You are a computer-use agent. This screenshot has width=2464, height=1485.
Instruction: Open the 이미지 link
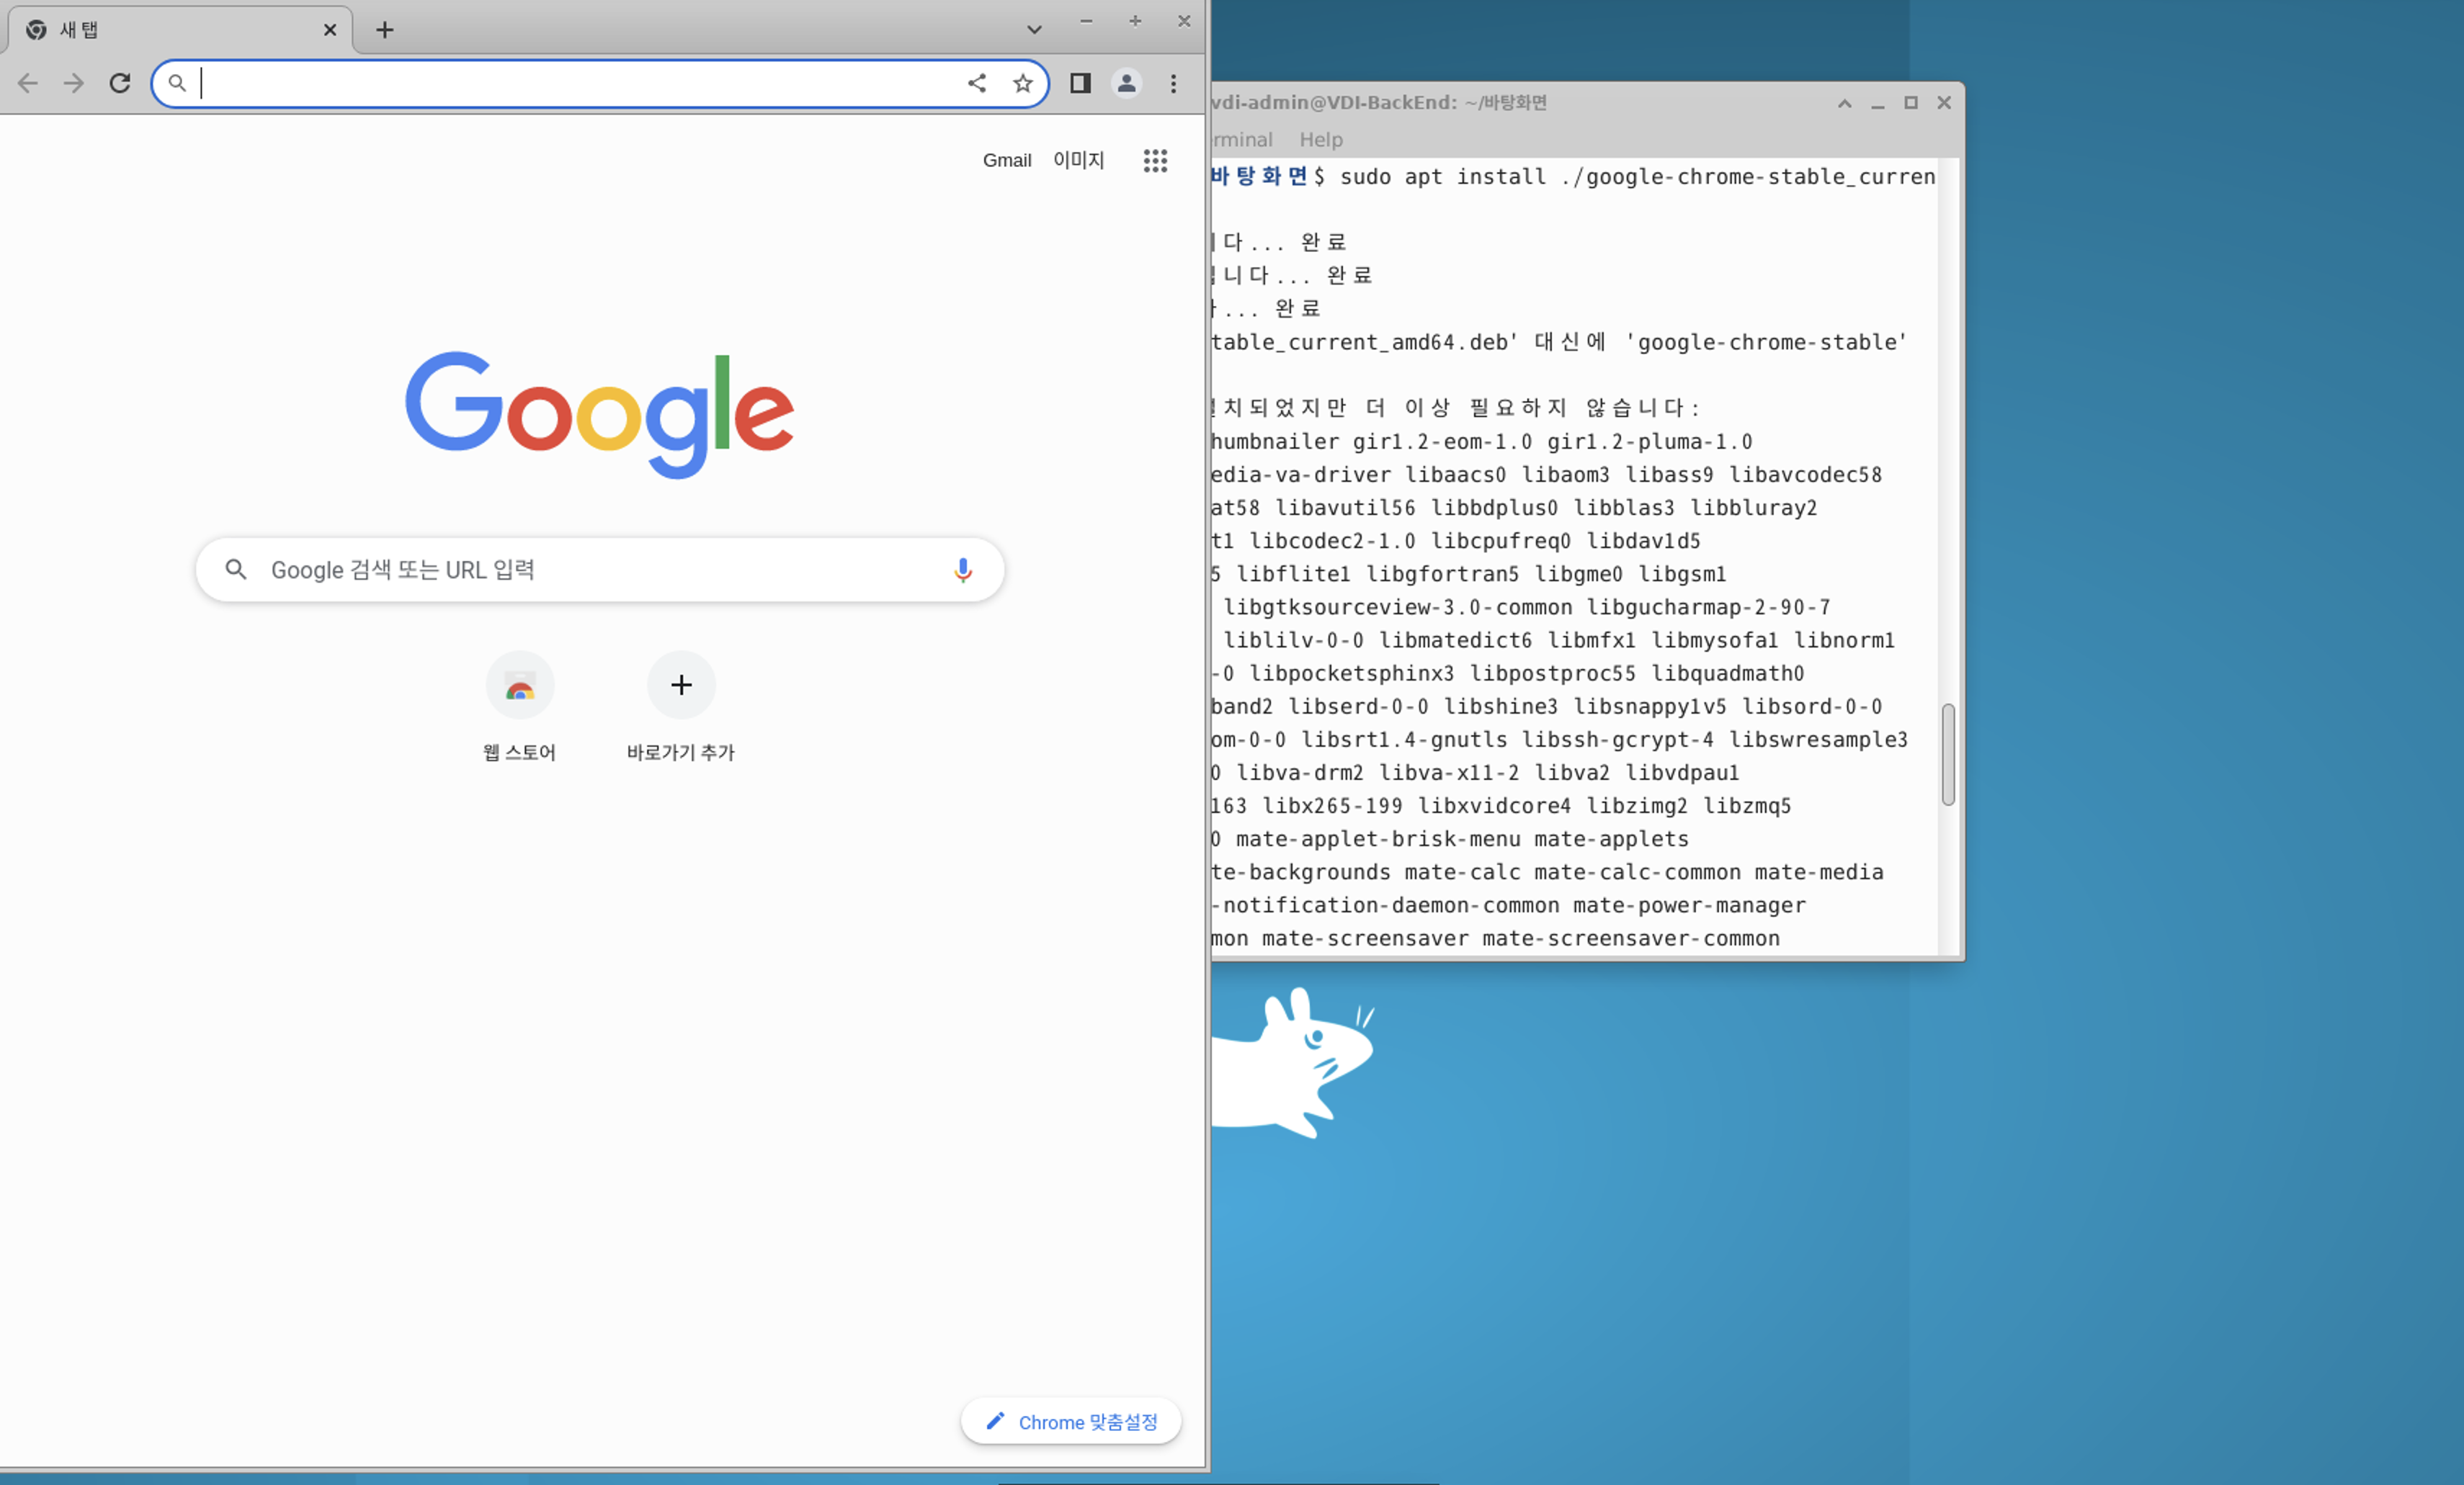1078,160
